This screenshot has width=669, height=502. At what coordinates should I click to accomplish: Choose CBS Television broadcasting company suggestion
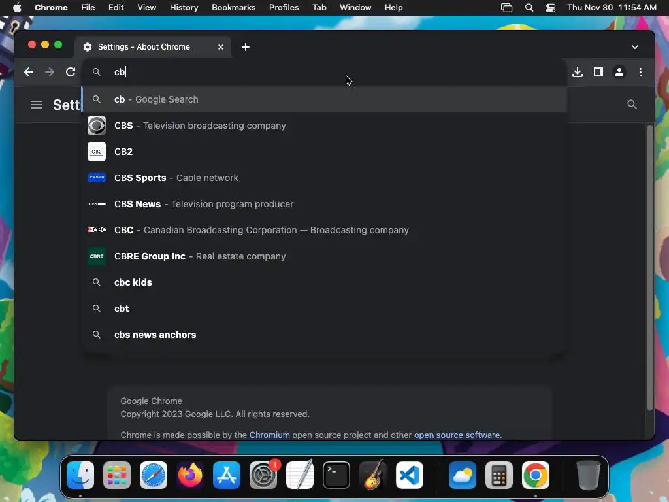click(324, 125)
